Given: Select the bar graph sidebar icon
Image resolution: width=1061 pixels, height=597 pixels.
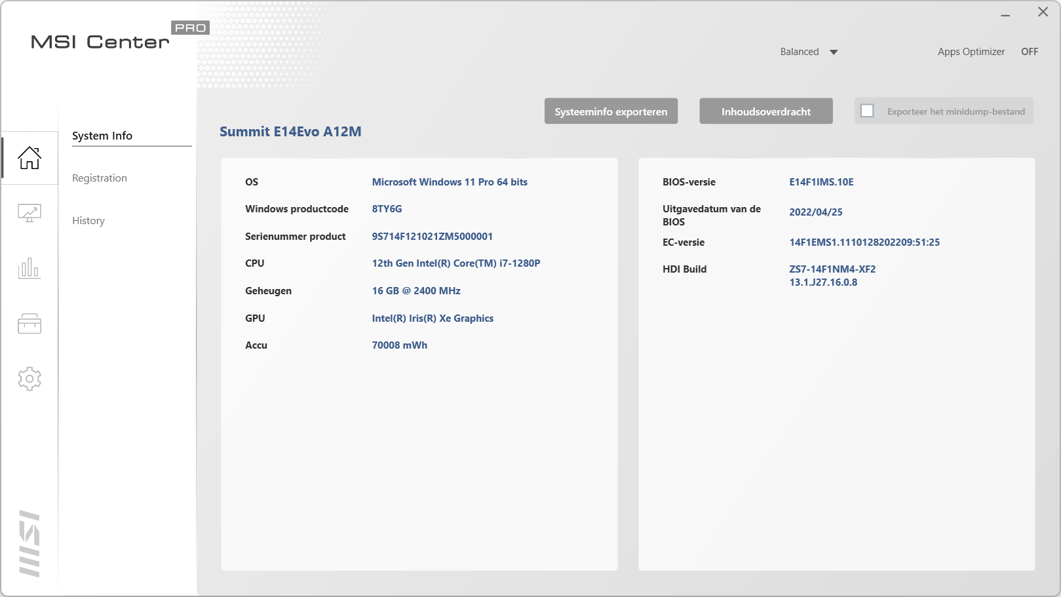Looking at the screenshot, I should pyautogui.click(x=29, y=268).
